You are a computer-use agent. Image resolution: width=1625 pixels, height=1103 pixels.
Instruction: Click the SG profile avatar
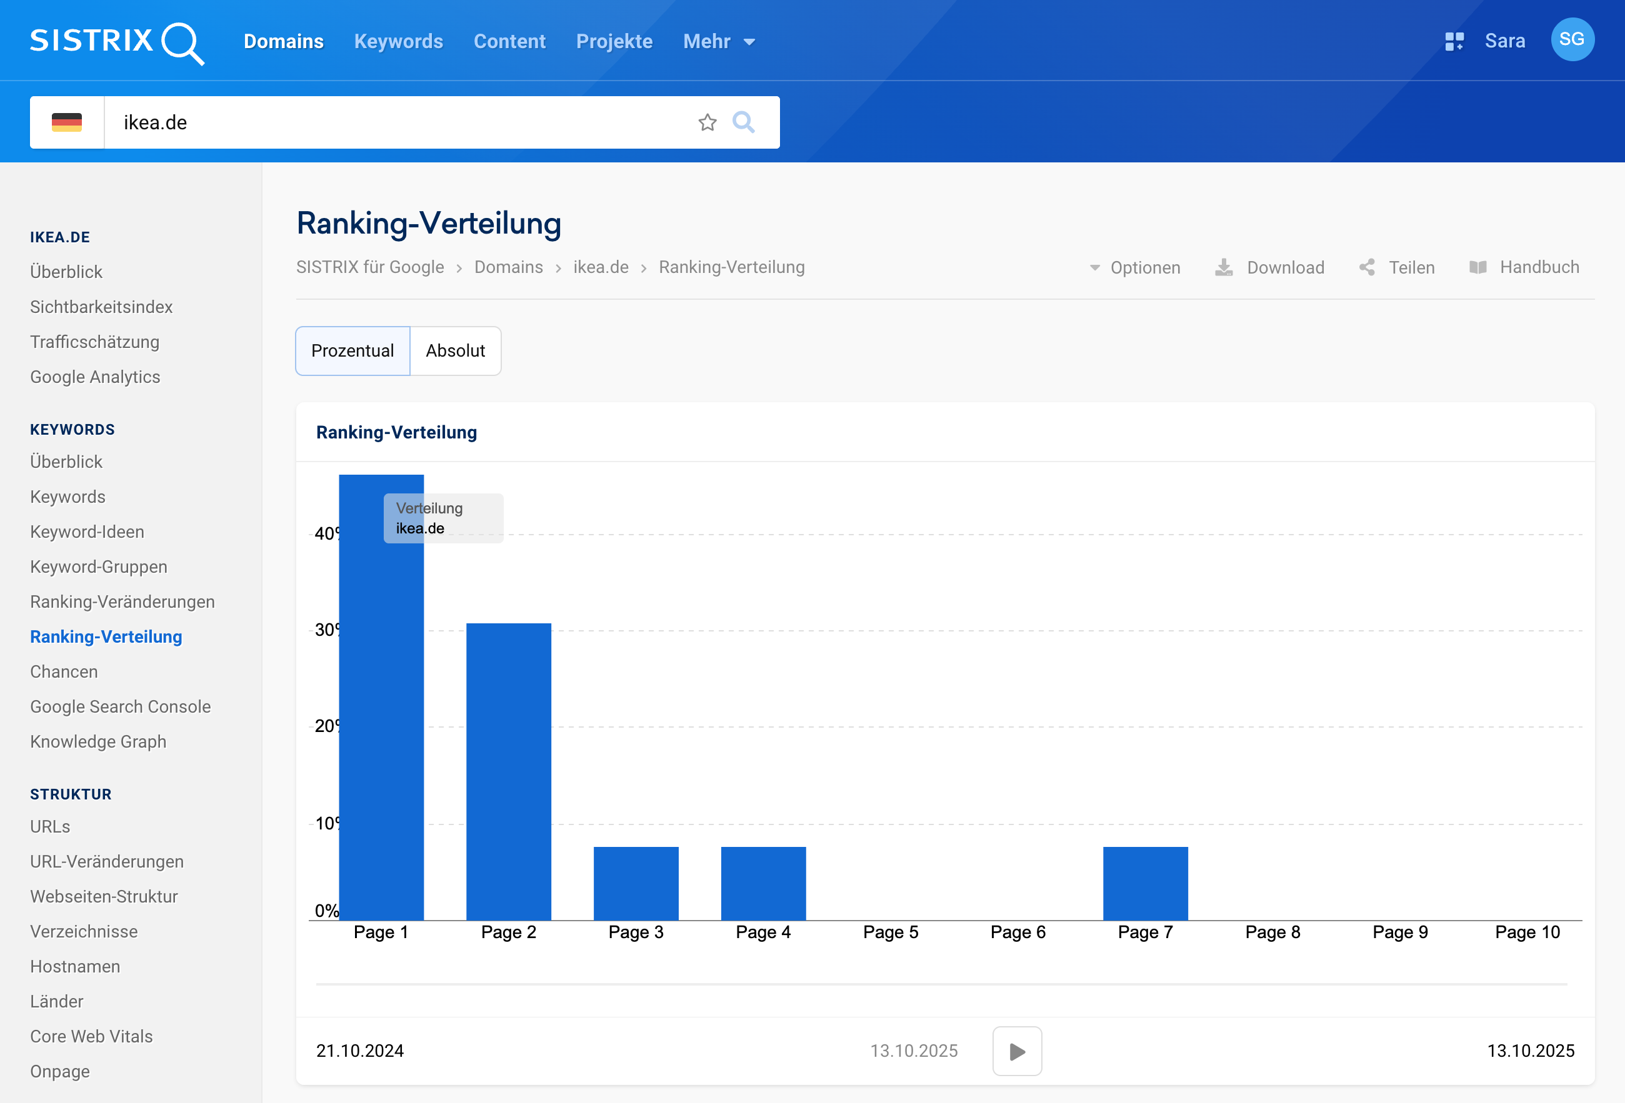pyautogui.click(x=1572, y=40)
